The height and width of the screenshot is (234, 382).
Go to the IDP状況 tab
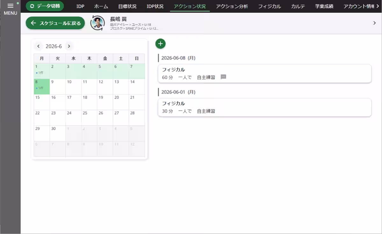click(x=155, y=6)
